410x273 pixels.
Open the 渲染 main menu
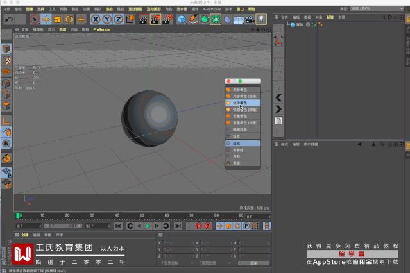click(x=109, y=9)
